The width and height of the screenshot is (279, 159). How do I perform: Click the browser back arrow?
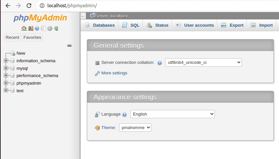point(8,6)
